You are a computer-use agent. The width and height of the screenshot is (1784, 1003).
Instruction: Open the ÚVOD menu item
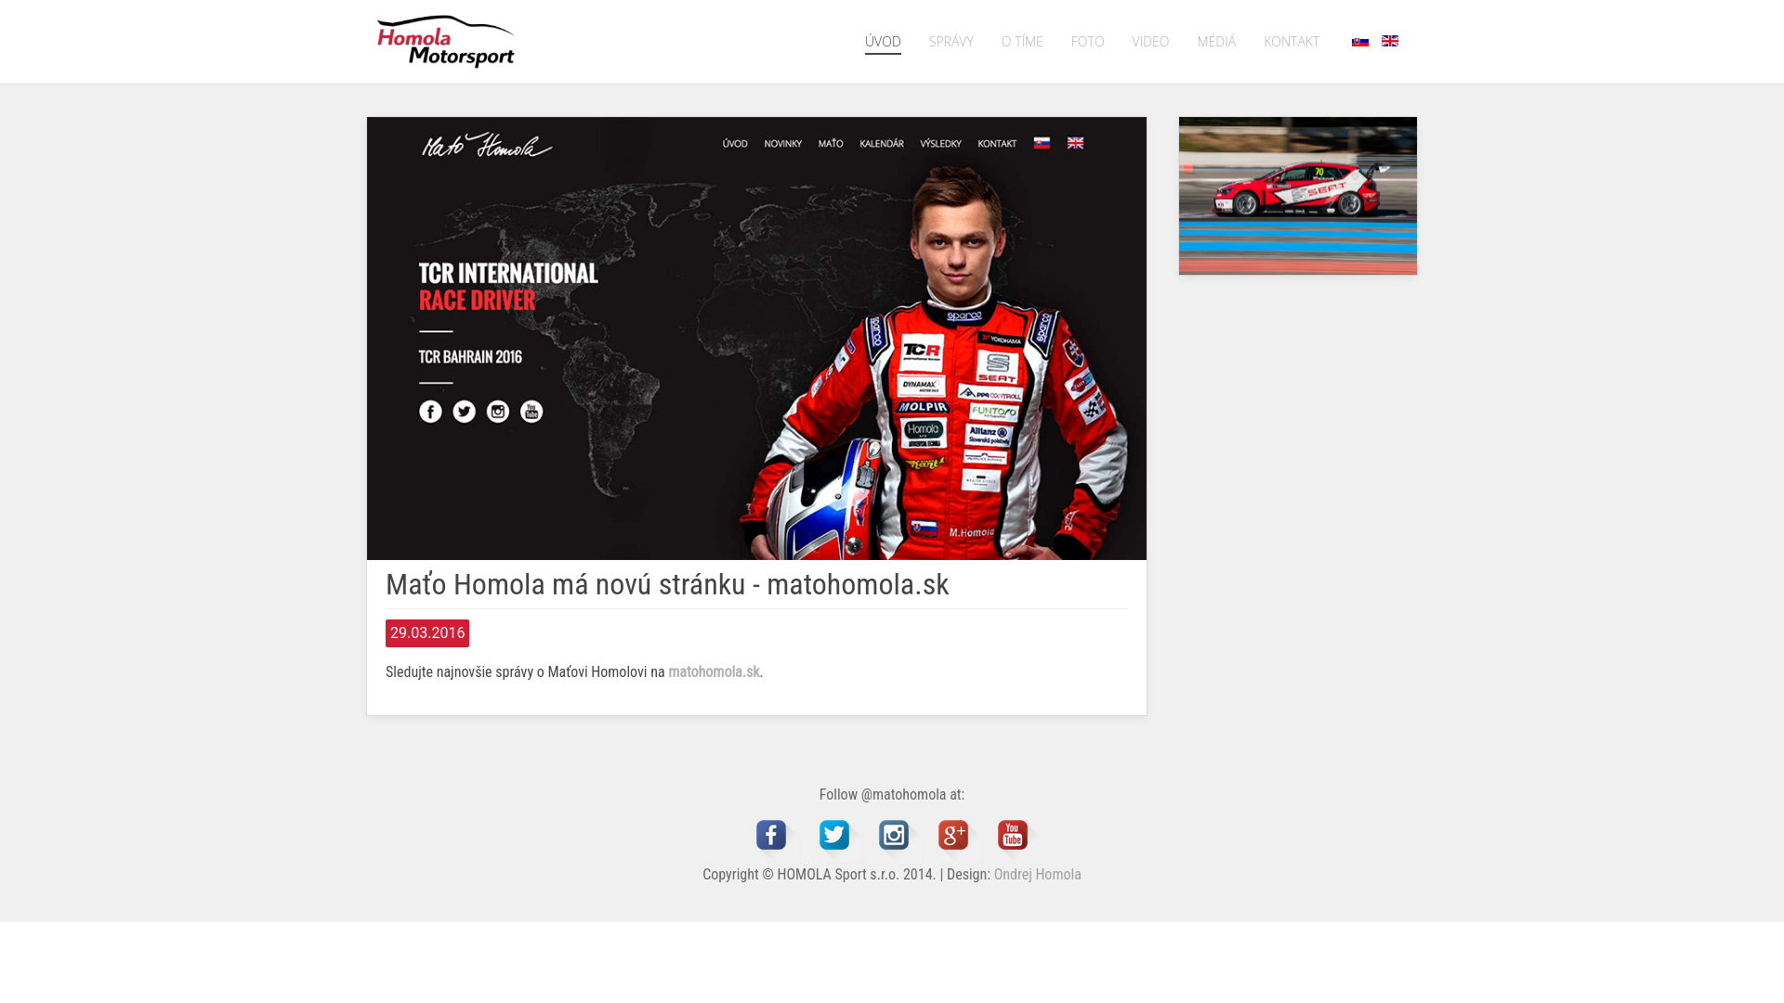click(x=883, y=42)
